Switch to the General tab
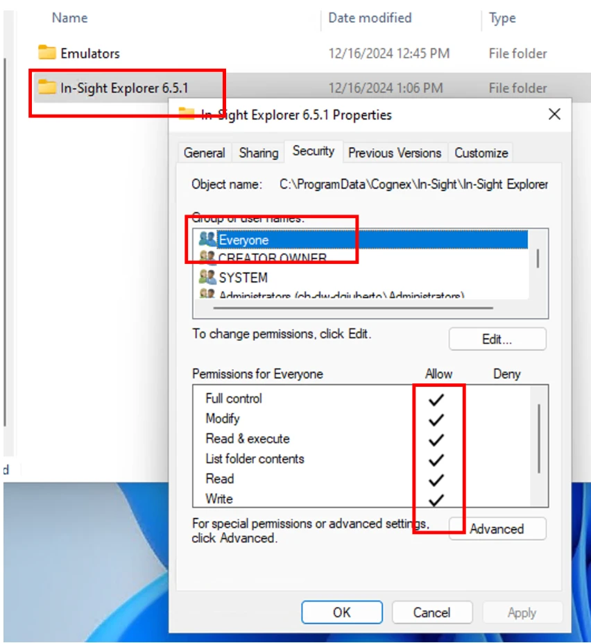This screenshot has width=591, height=643. click(205, 153)
